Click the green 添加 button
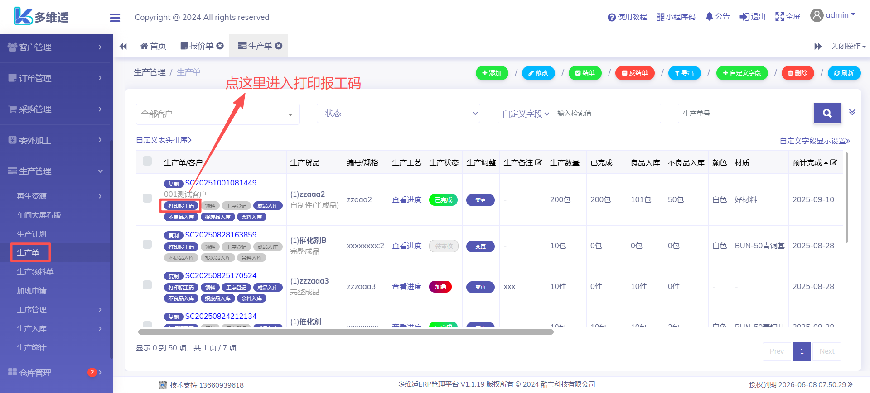 492,73
